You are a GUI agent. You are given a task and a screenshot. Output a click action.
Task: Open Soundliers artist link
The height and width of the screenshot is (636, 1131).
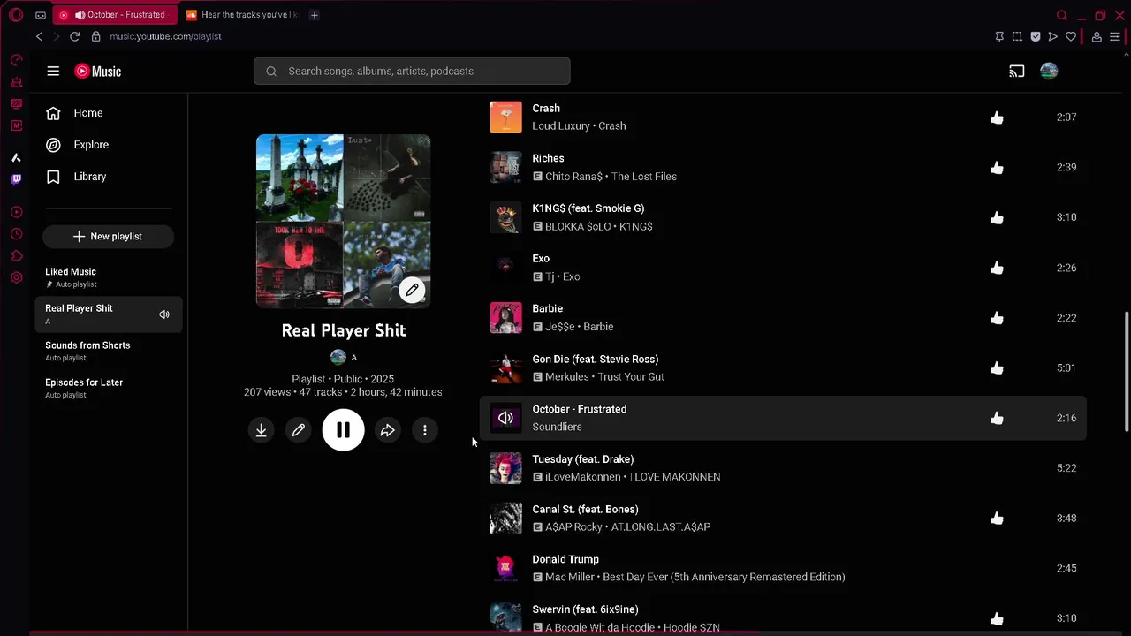(x=557, y=428)
